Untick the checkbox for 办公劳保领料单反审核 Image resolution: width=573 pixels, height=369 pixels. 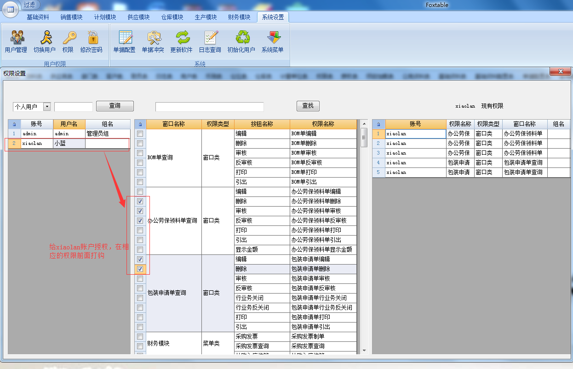(x=140, y=221)
